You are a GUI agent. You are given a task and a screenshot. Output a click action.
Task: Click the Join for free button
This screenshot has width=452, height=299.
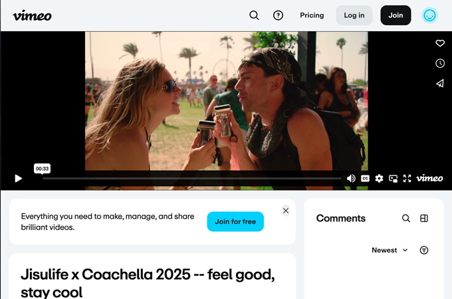[x=235, y=221]
